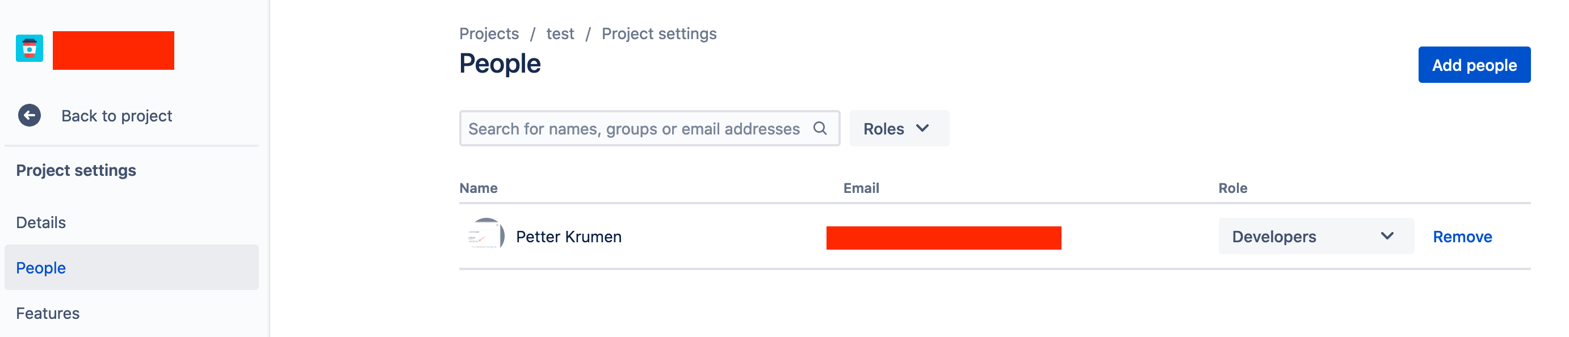Focus the names search field
This screenshot has width=1569, height=337.
[649, 128]
